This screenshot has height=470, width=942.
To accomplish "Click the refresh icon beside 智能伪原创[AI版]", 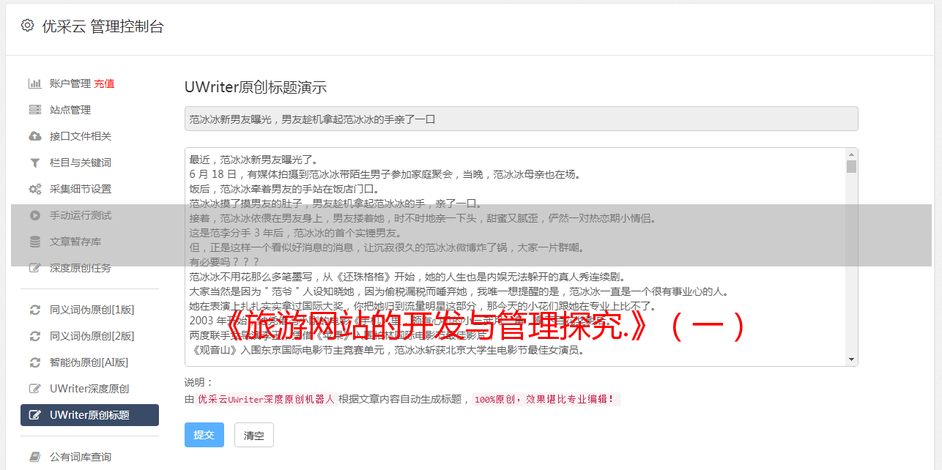I will 34,362.
